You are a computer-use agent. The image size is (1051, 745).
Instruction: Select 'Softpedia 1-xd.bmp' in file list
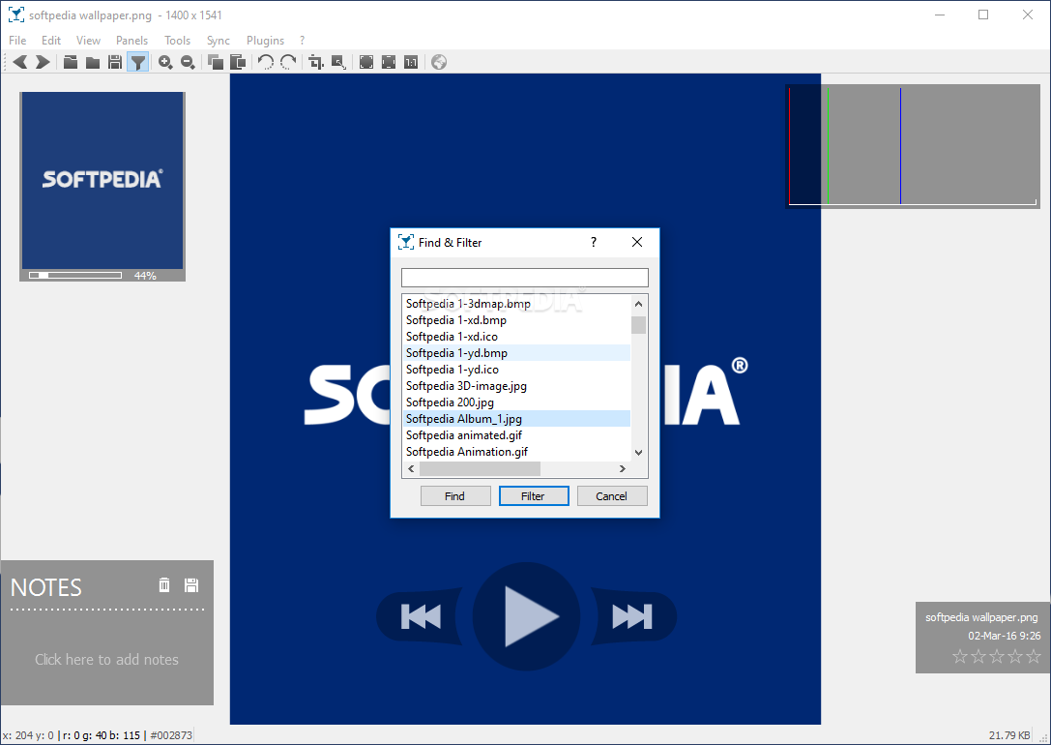pos(516,320)
